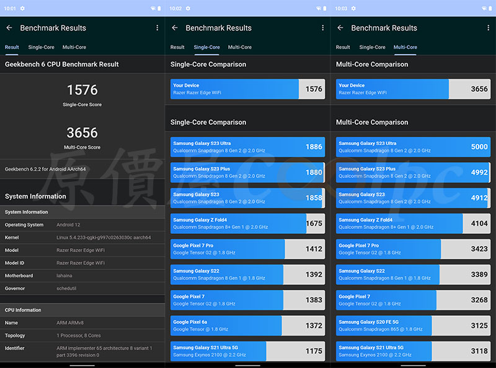Switch to Multi-Core tab on the 10:01 screen
The image size is (496, 368).
coord(74,47)
